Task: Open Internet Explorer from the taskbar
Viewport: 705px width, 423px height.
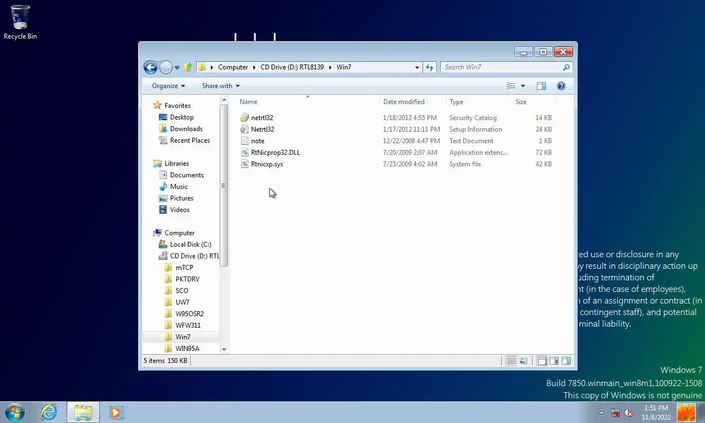Action: (48, 412)
